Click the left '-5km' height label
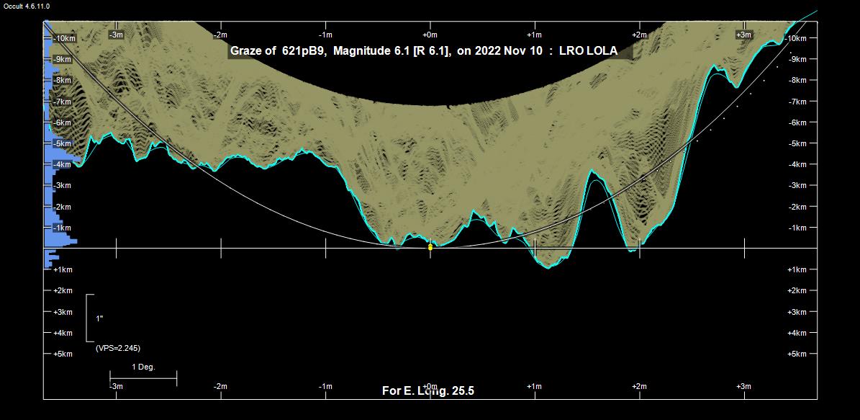Screen dimensions: 860x420 [63, 143]
